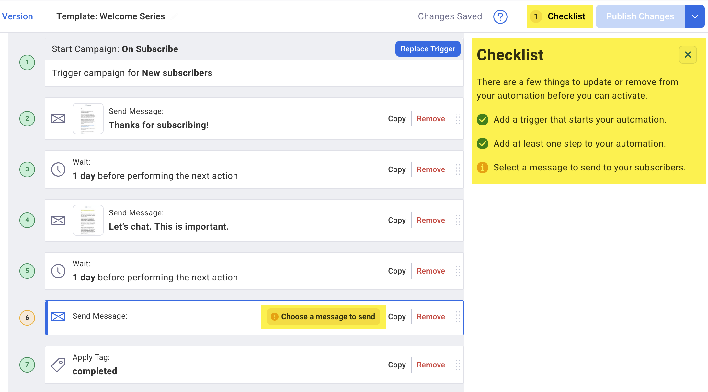The image size is (708, 392).
Task: Remove the step 5 Wait action
Action: pyautogui.click(x=431, y=271)
